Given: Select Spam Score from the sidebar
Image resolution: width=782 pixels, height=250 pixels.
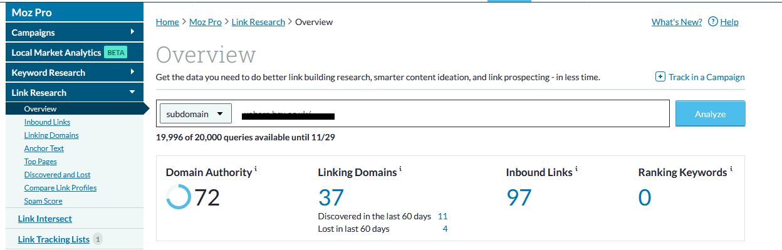Looking at the screenshot, I should coord(43,201).
